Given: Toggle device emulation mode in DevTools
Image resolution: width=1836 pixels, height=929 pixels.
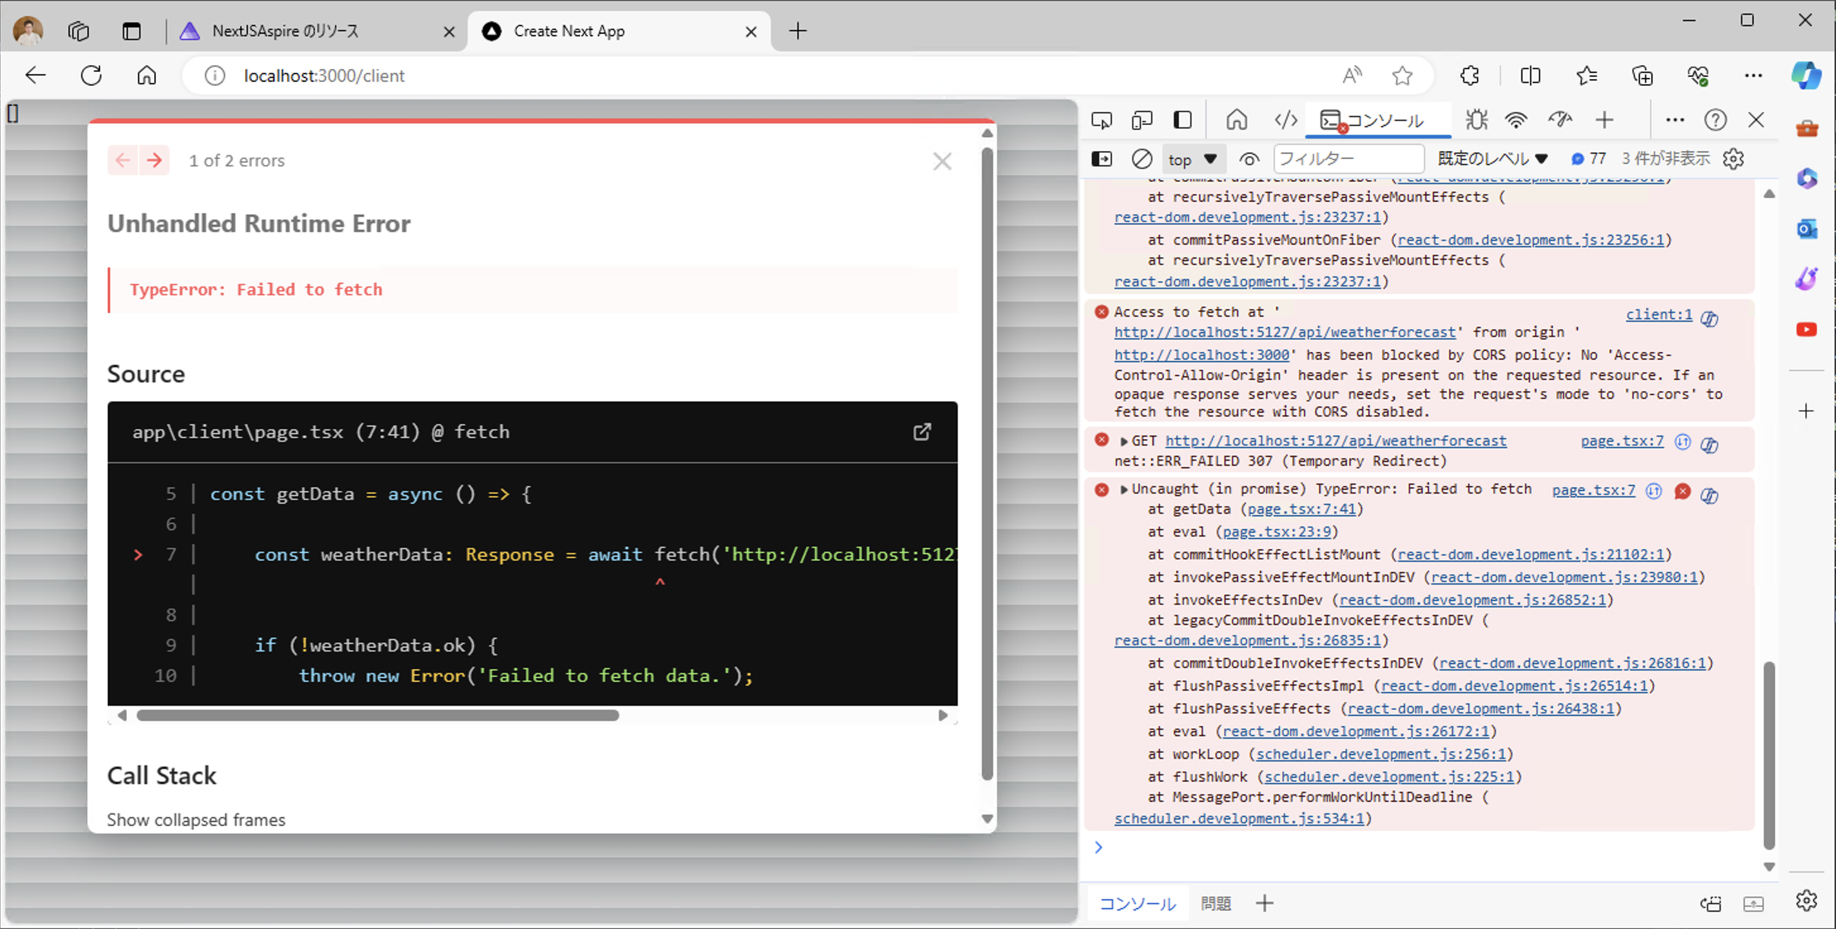Looking at the screenshot, I should [x=1141, y=120].
